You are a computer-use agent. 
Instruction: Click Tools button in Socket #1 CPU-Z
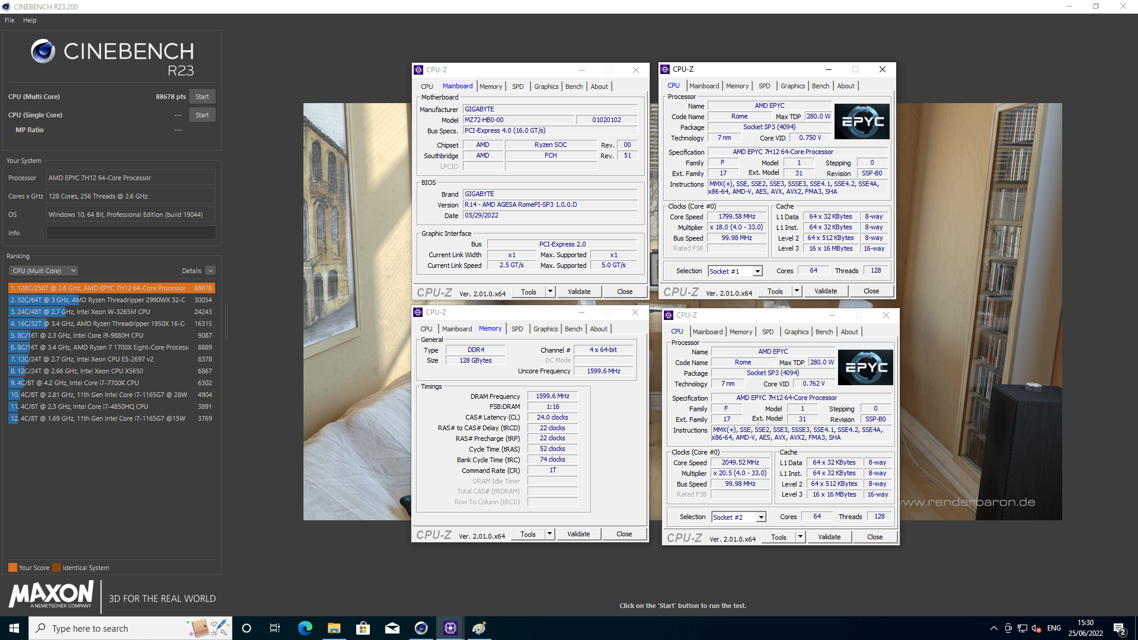tap(775, 291)
